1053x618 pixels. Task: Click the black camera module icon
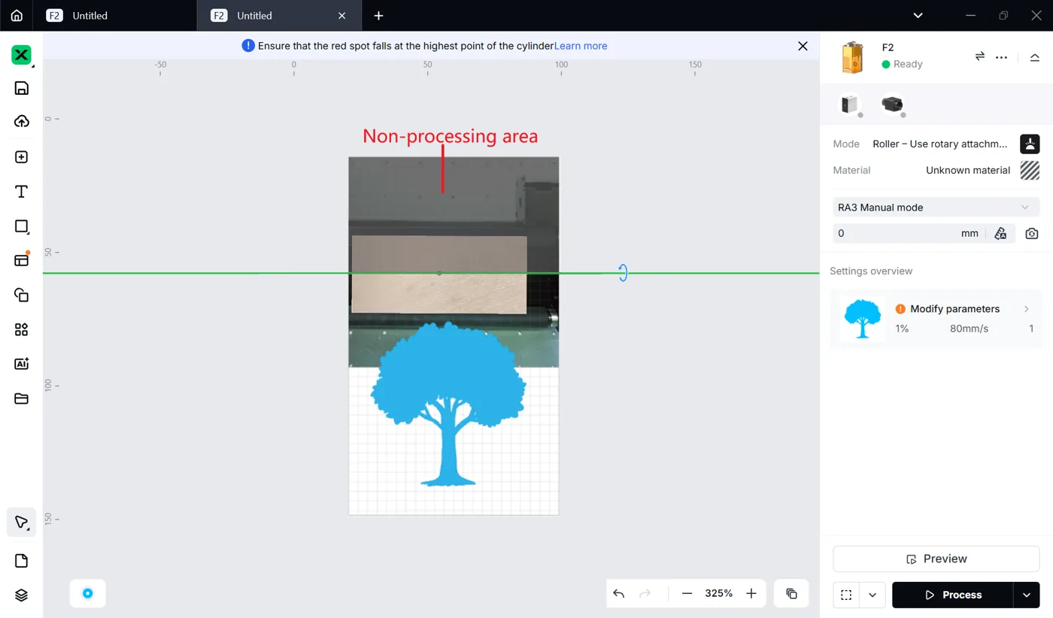pyautogui.click(x=893, y=105)
